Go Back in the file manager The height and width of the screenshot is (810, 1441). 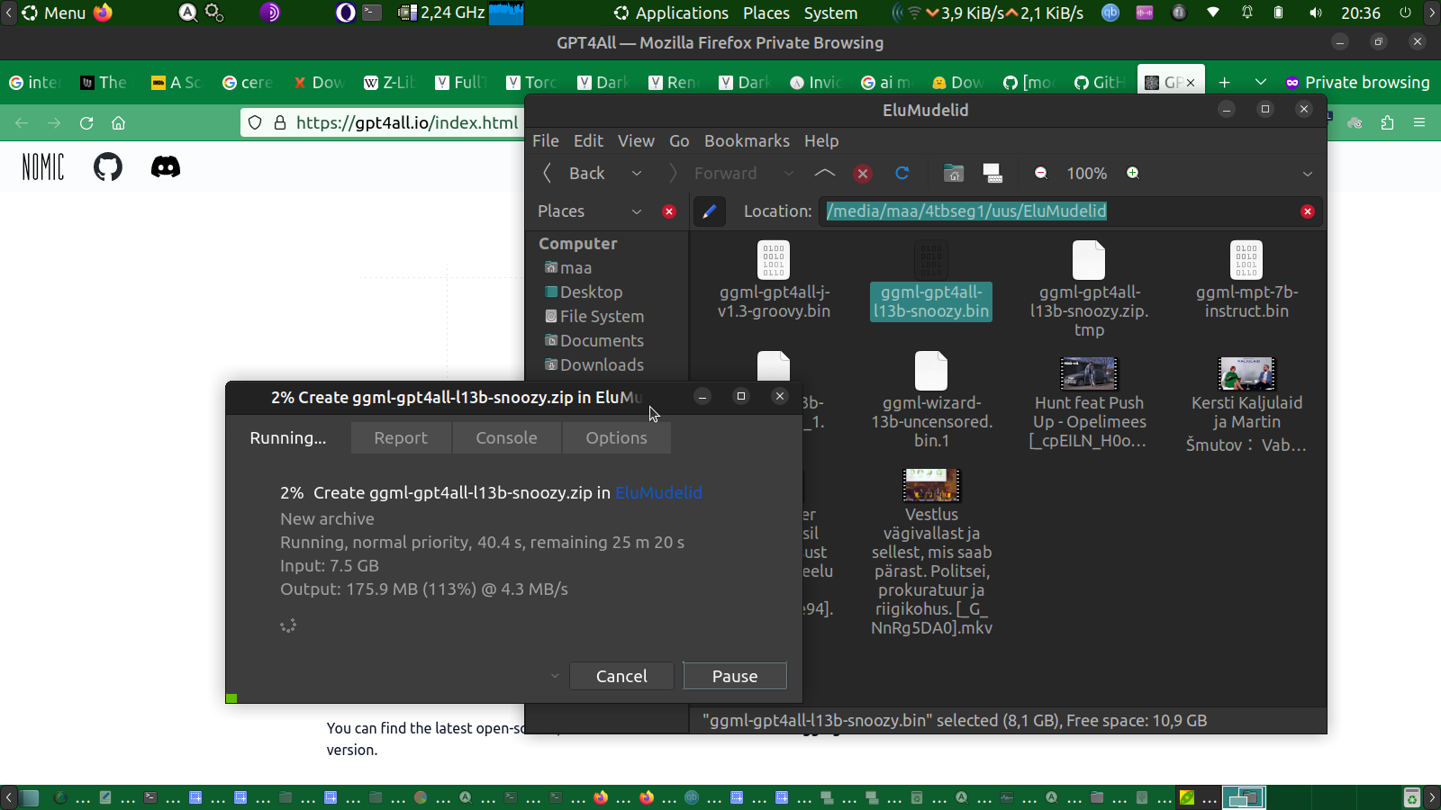(576, 173)
